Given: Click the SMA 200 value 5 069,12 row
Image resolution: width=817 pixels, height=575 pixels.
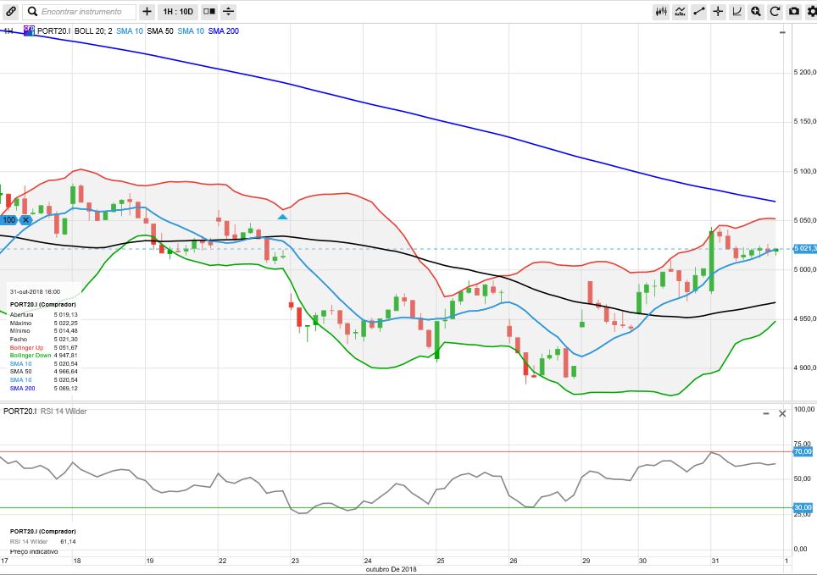Looking at the screenshot, I should [x=44, y=388].
